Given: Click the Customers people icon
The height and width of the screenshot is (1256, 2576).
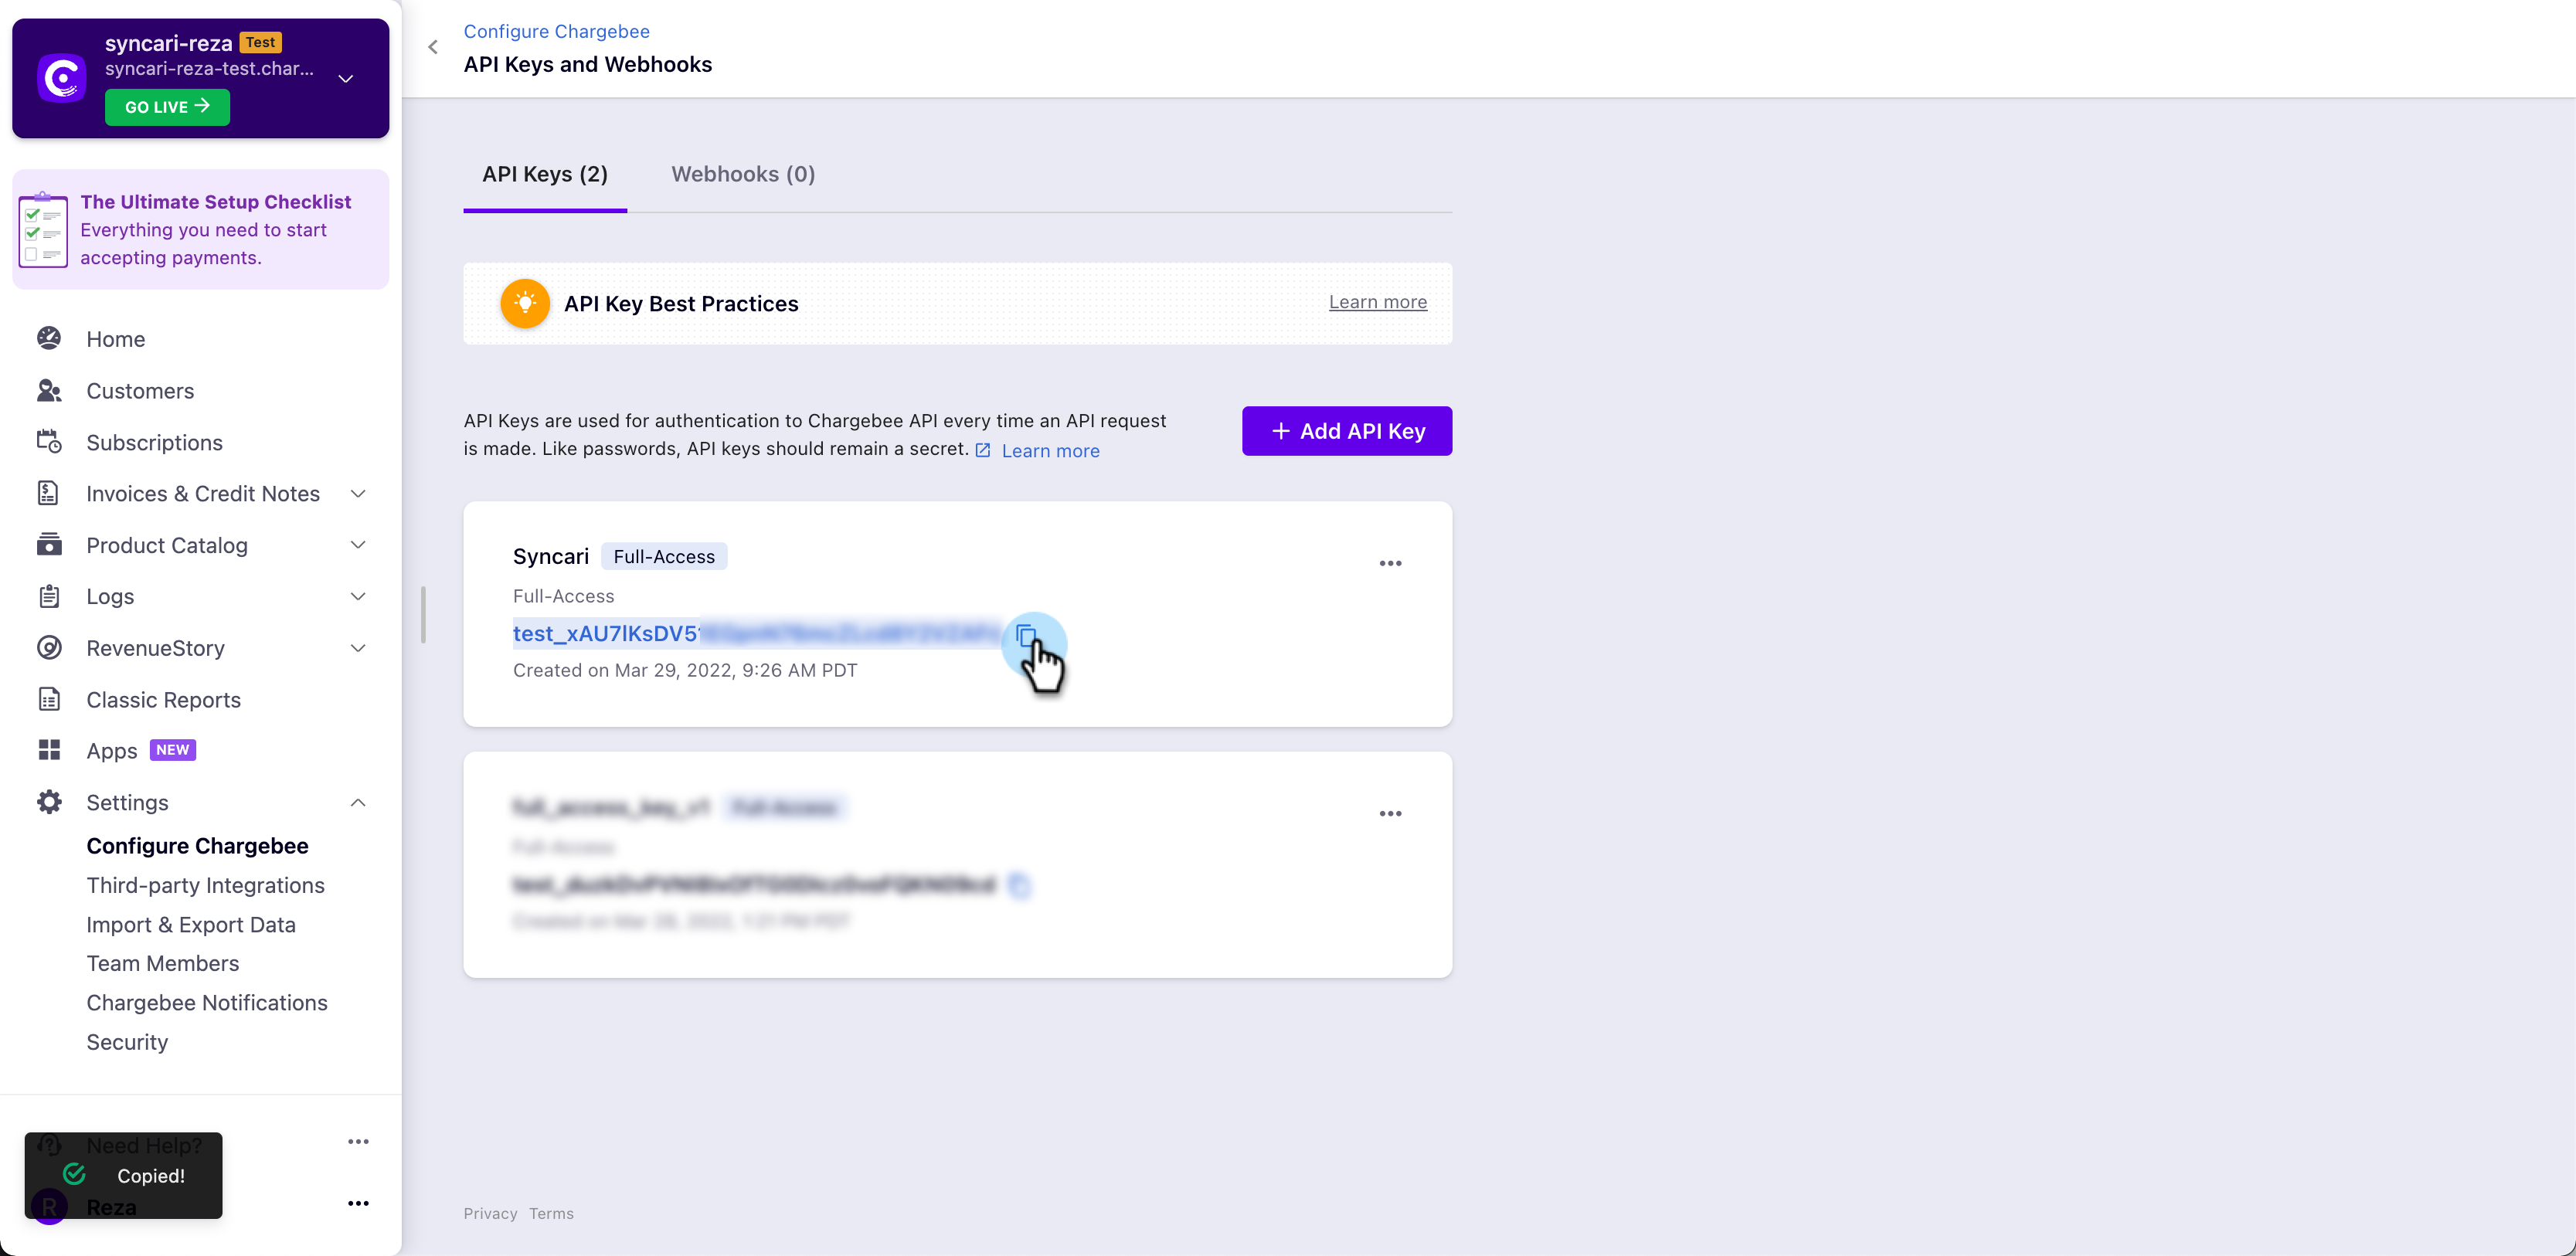Looking at the screenshot, I should pyautogui.click(x=49, y=390).
